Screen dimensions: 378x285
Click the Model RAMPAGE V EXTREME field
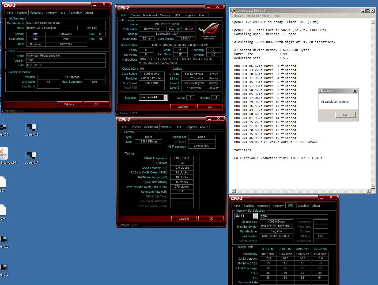[51, 28]
